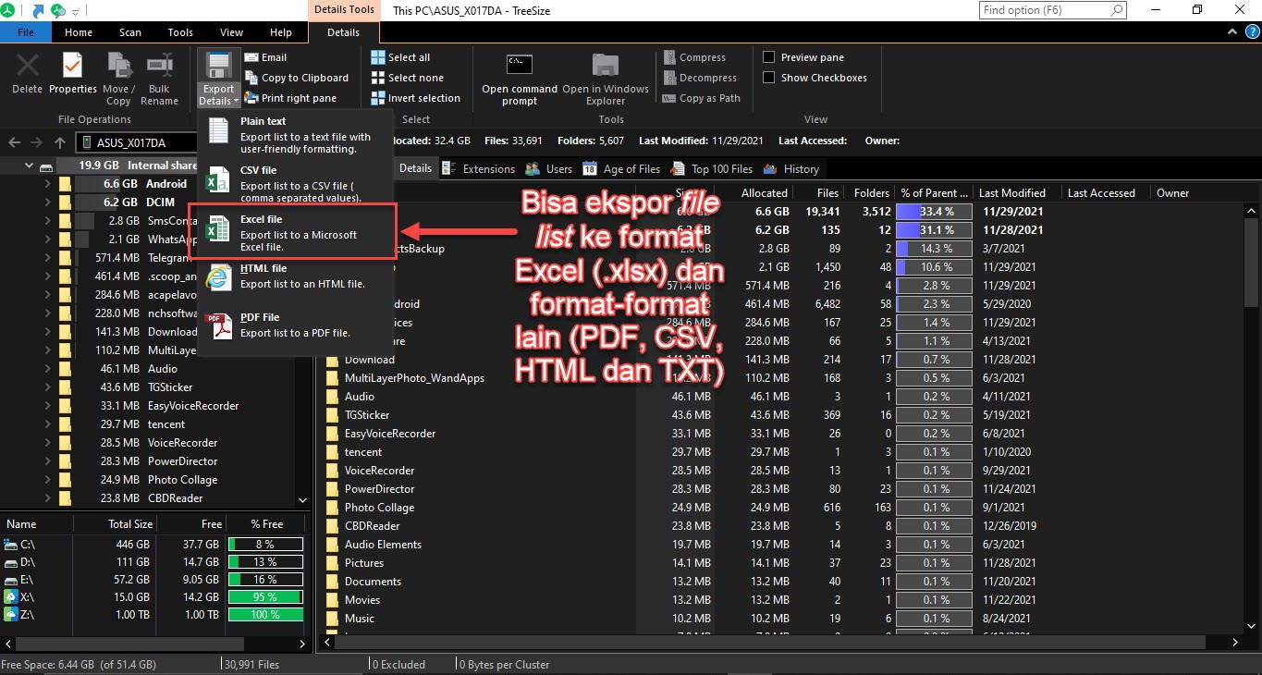Image resolution: width=1262 pixels, height=675 pixels.
Task: Sort by the Allocated column header
Action: pyautogui.click(x=765, y=193)
